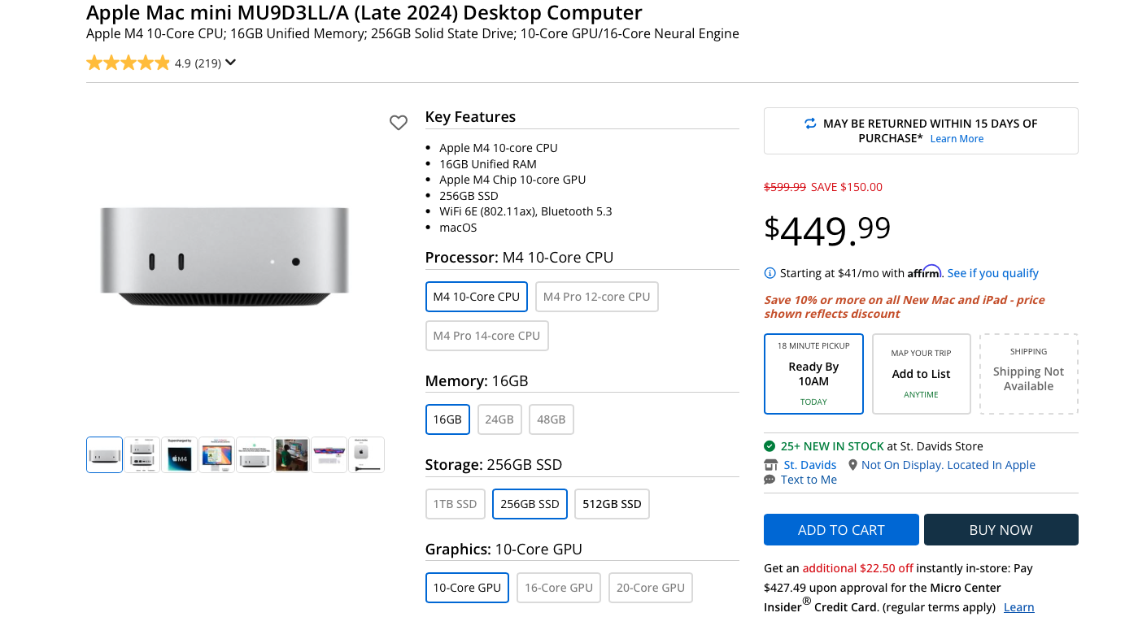Click the map pin location icon
The image size is (1138, 617).
[852, 465]
